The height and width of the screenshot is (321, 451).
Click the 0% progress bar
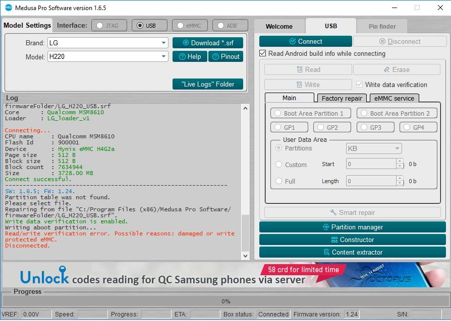click(x=225, y=301)
